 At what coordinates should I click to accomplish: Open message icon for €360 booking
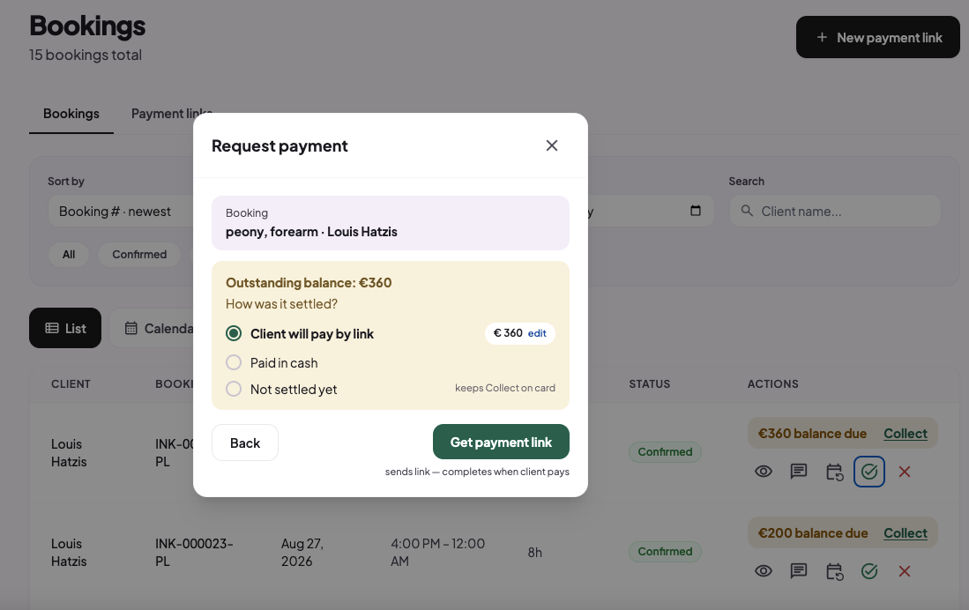coord(799,472)
